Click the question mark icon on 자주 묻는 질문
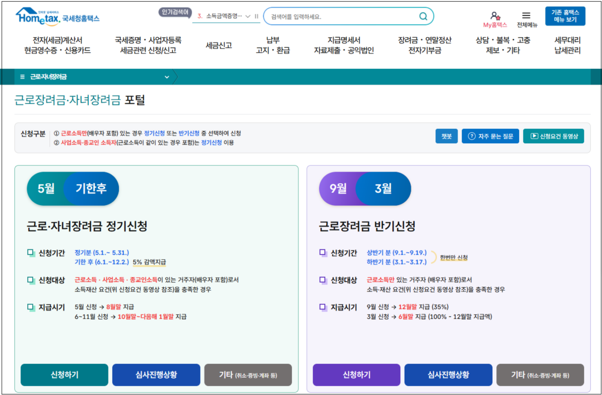Viewport: 602px width, 395px height. 473,136
